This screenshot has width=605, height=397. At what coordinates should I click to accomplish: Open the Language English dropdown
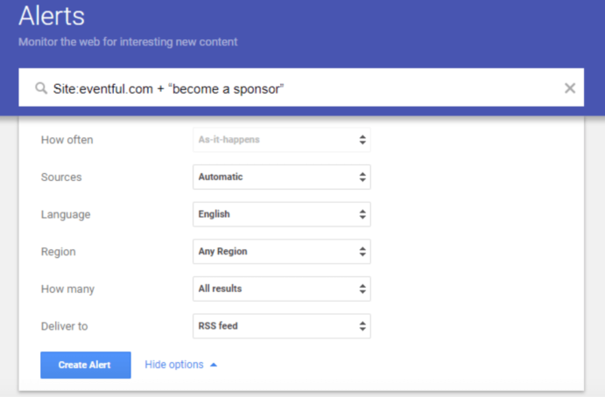tap(282, 214)
